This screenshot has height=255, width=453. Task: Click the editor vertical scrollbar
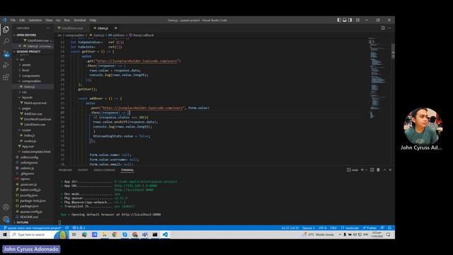coord(393,101)
